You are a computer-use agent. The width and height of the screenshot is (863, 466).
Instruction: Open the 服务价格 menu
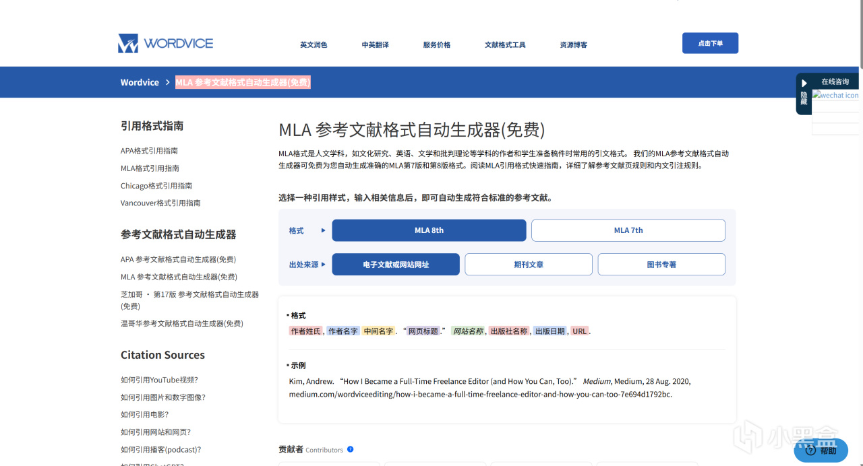(437, 44)
